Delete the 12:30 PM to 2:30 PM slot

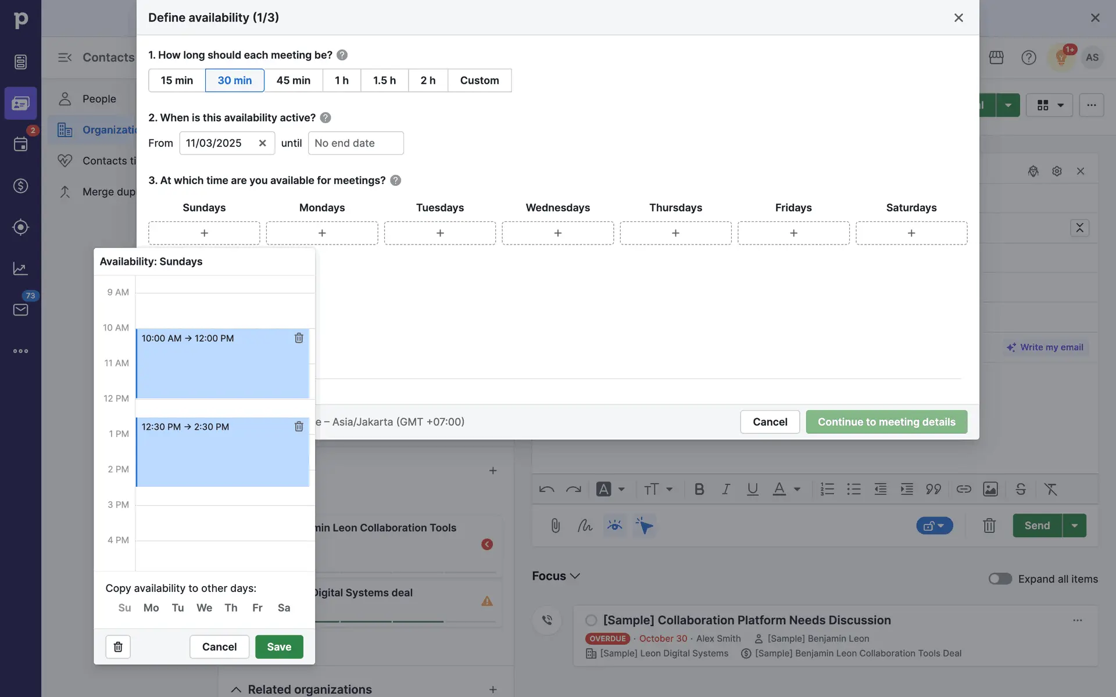(299, 427)
